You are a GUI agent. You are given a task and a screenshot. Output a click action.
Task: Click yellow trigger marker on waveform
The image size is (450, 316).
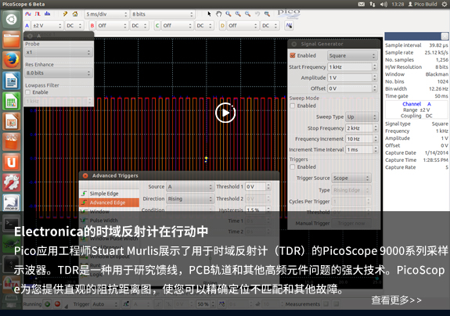coord(206,159)
